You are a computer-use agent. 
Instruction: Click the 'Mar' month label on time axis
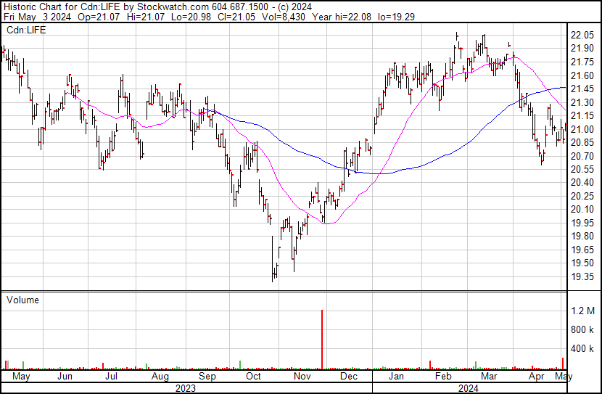[489, 377]
